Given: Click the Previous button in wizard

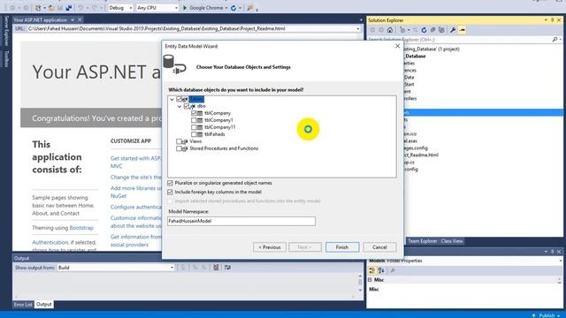Looking at the screenshot, I should (x=270, y=247).
